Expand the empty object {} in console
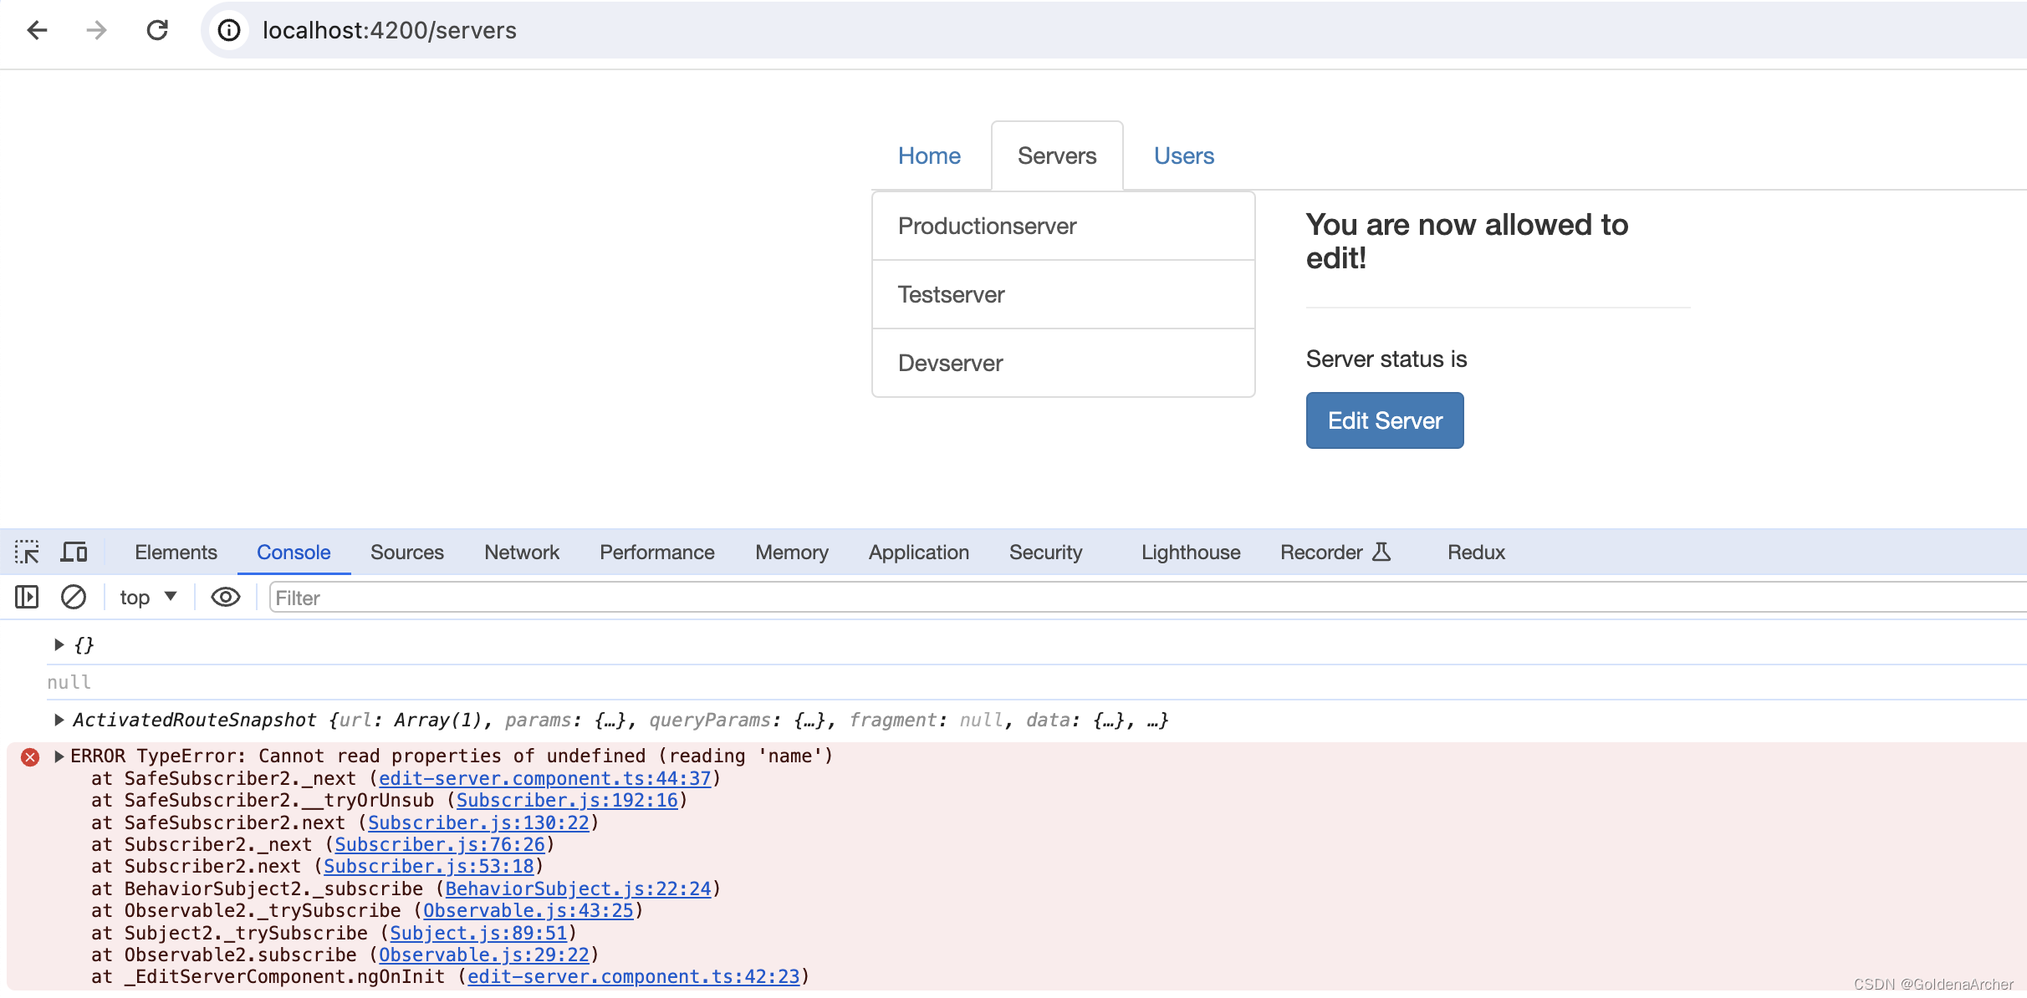Screen dimensions: 2027x998 point(57,644)
